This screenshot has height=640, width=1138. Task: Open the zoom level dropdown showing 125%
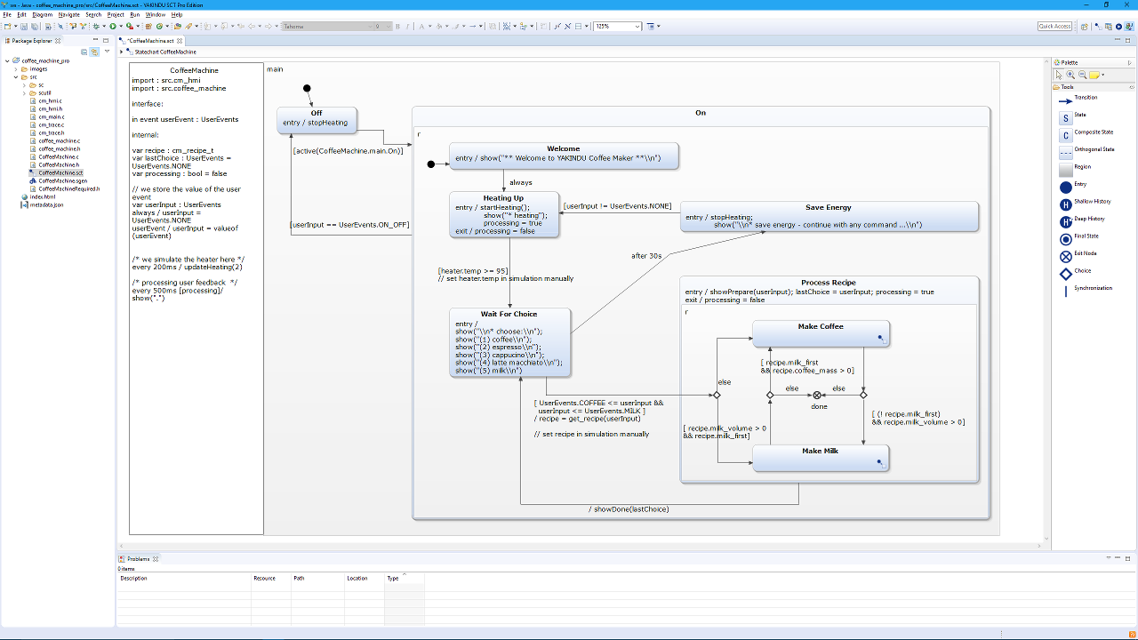(x=637, y=26)
